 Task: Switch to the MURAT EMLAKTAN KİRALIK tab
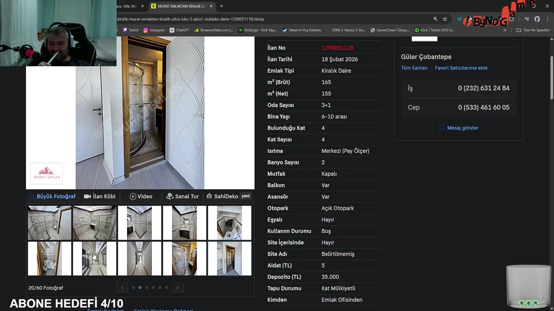tap(181, 6)
